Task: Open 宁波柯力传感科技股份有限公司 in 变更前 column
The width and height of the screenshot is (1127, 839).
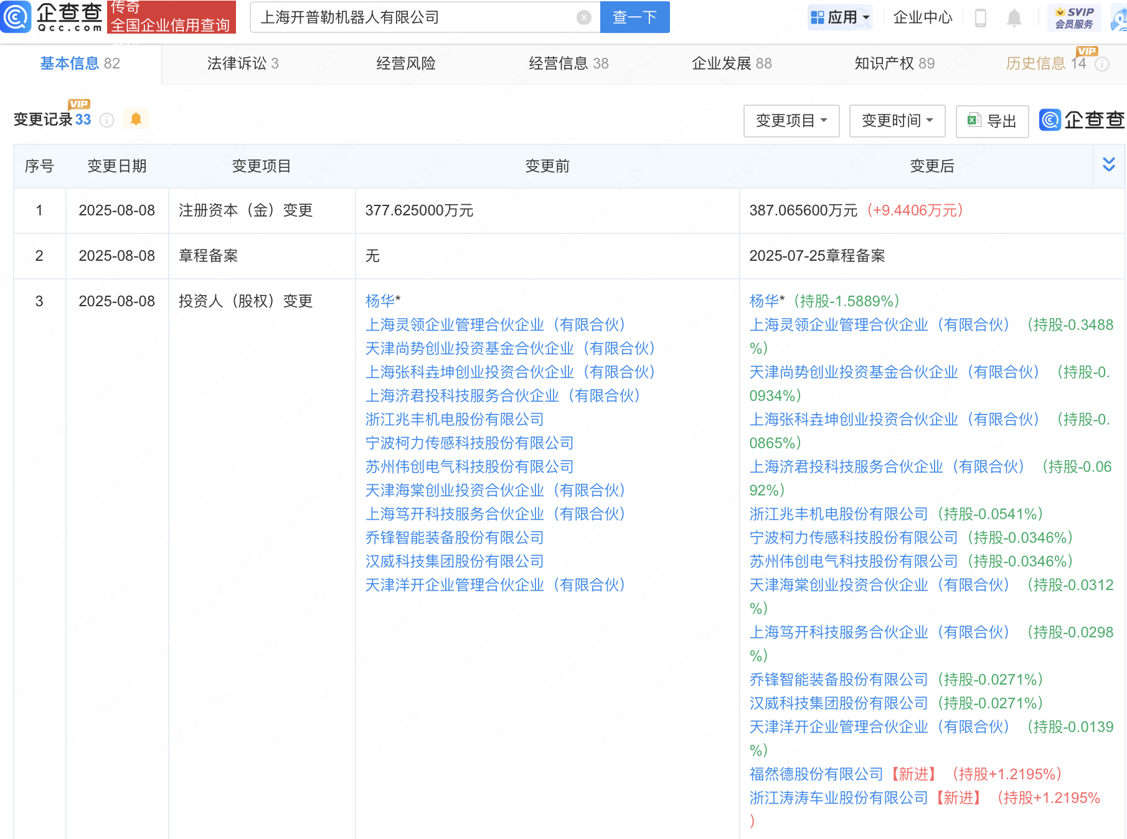Action: 469,443
